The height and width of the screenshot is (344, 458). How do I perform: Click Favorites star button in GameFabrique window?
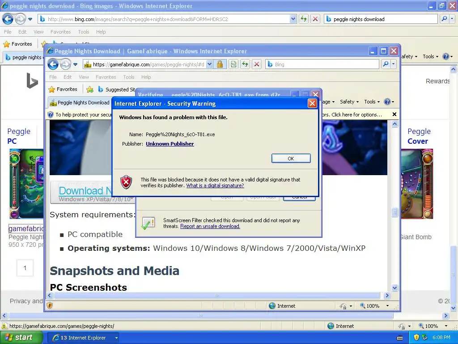pos(63,89)
